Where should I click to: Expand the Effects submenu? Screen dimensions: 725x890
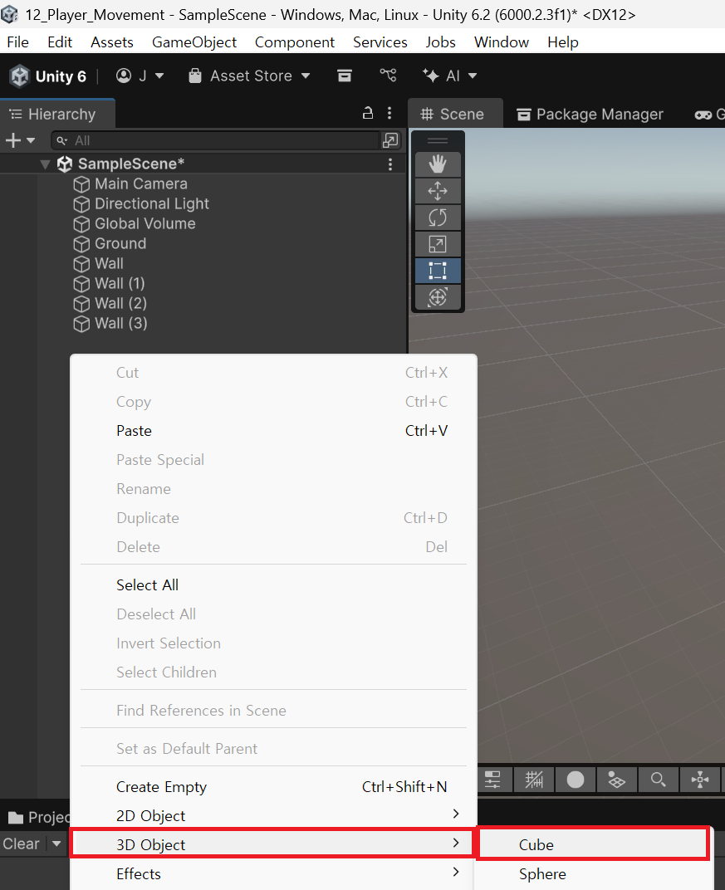click(x=274, y=873)
